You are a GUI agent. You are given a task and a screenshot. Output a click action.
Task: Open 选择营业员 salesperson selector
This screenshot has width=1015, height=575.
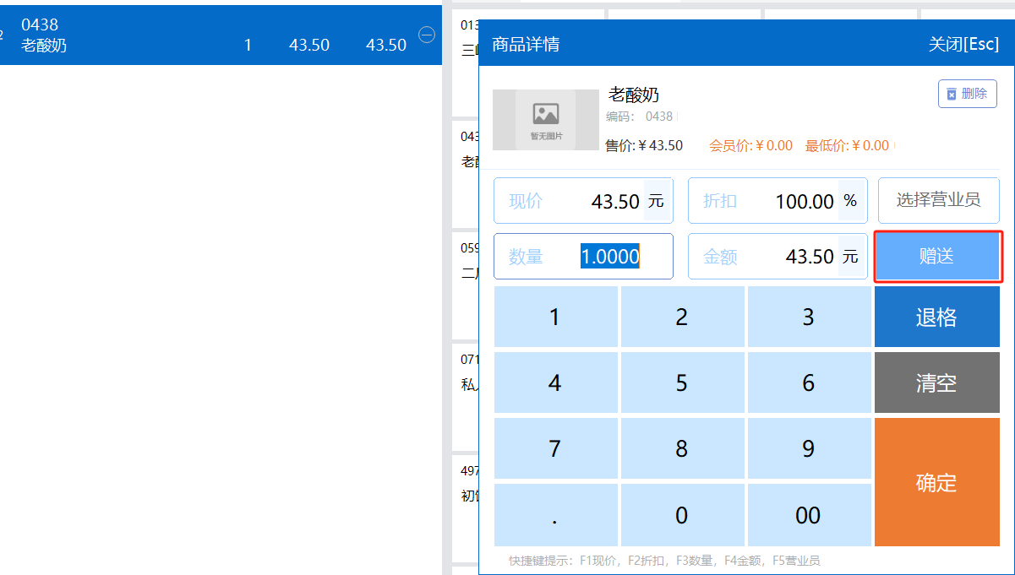coord(938,200)
